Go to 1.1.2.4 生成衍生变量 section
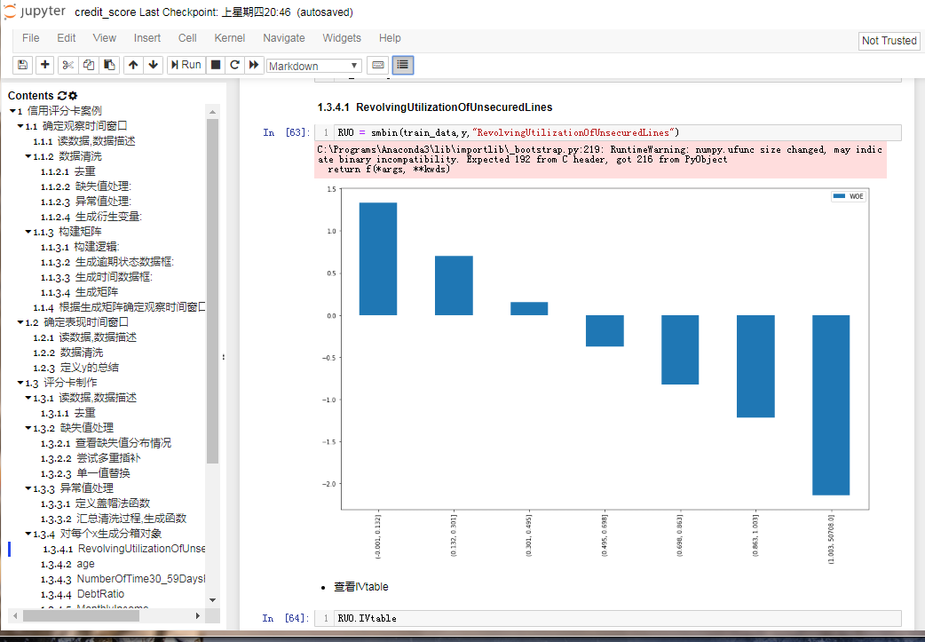 (91, 217)
